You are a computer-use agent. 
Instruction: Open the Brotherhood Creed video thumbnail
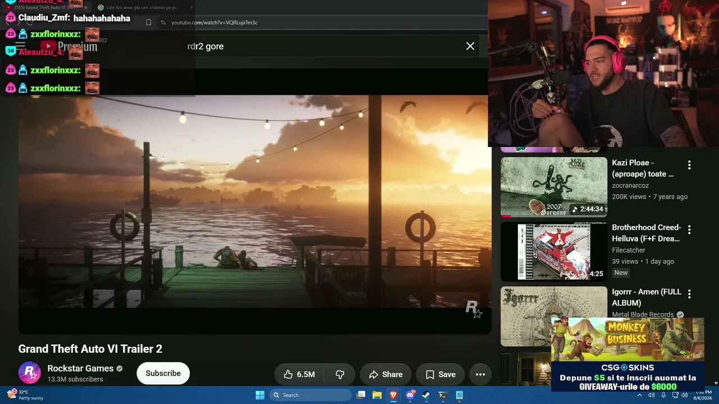point(554,251)
